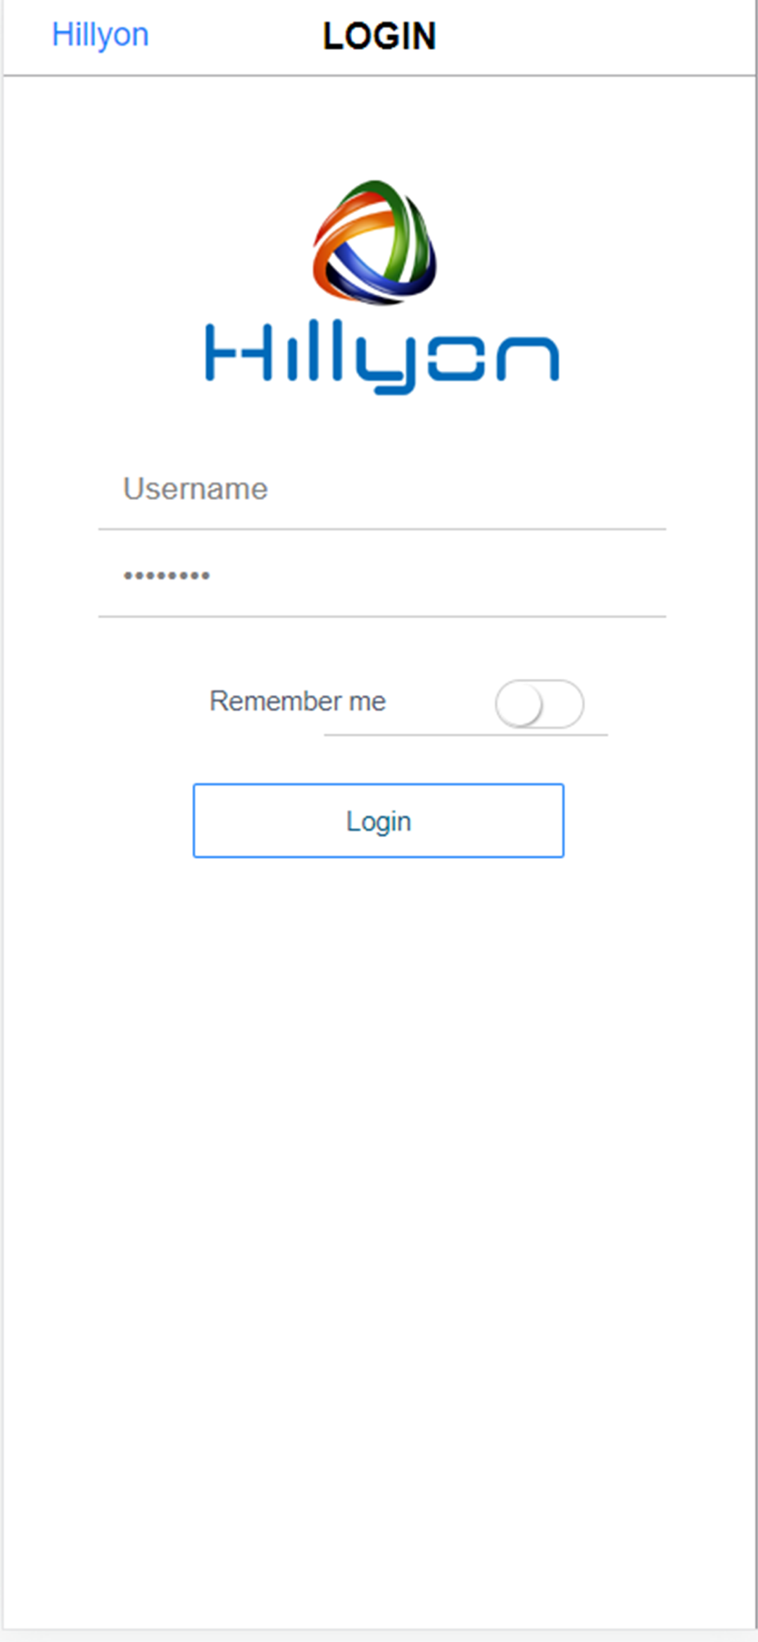Enable Remember me using the switch track
The image size is (758, 1642).
click(539, 704)
